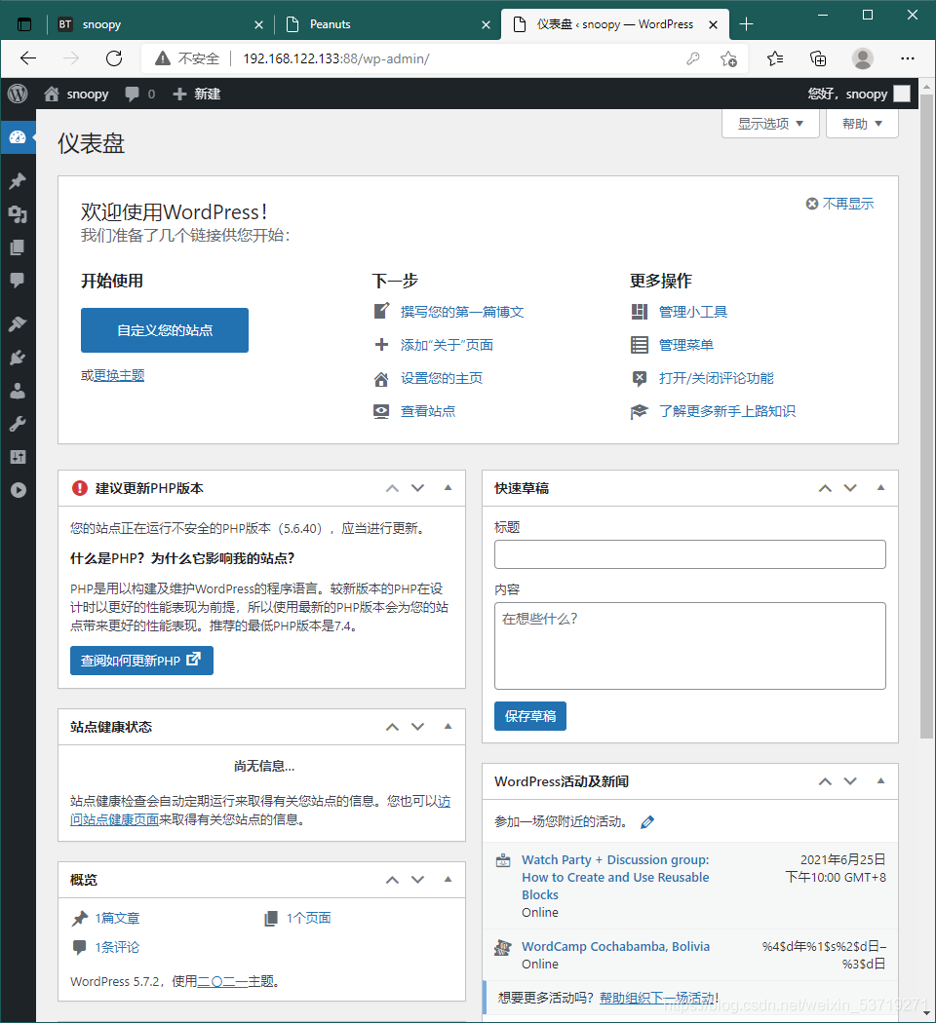Click the 二〇二一 theme link
The image size is (936, 1023).
[x=222, y=981]
